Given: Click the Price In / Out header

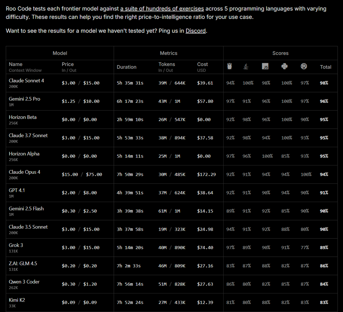Looking at the screenshot, I should [69, 67].
